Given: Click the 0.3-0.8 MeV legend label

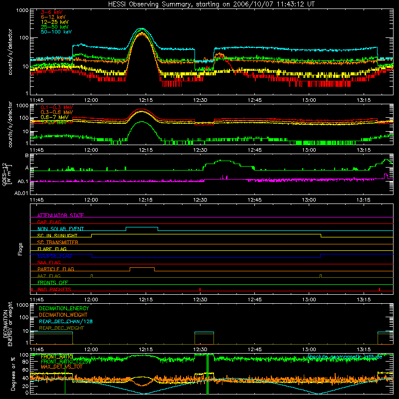Looking at the screenshot, I should (x=57, y=112).
